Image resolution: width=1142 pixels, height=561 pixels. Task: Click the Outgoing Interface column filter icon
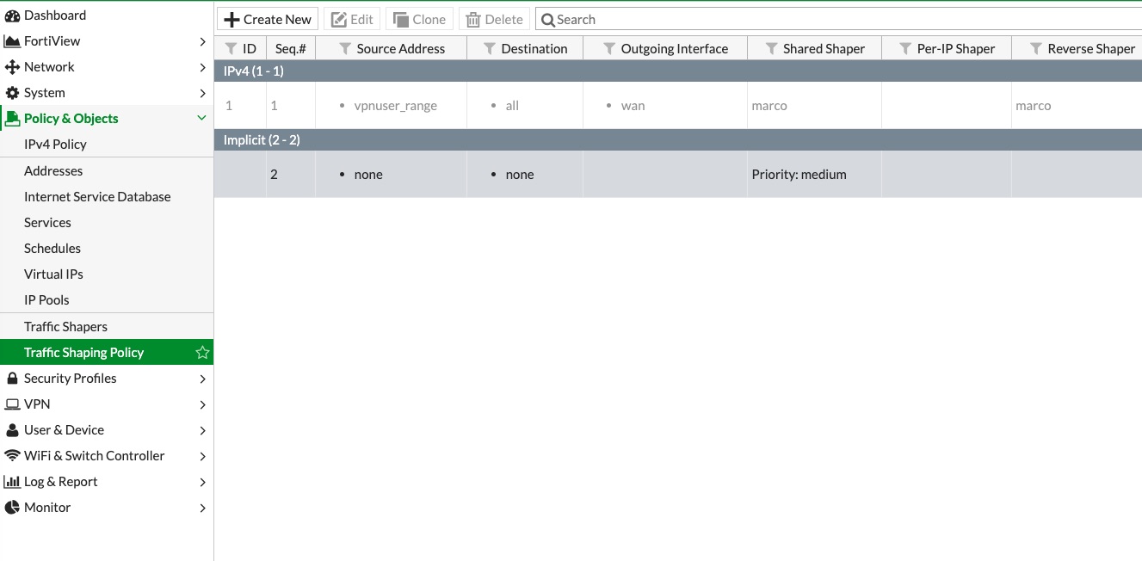(609, 49)
